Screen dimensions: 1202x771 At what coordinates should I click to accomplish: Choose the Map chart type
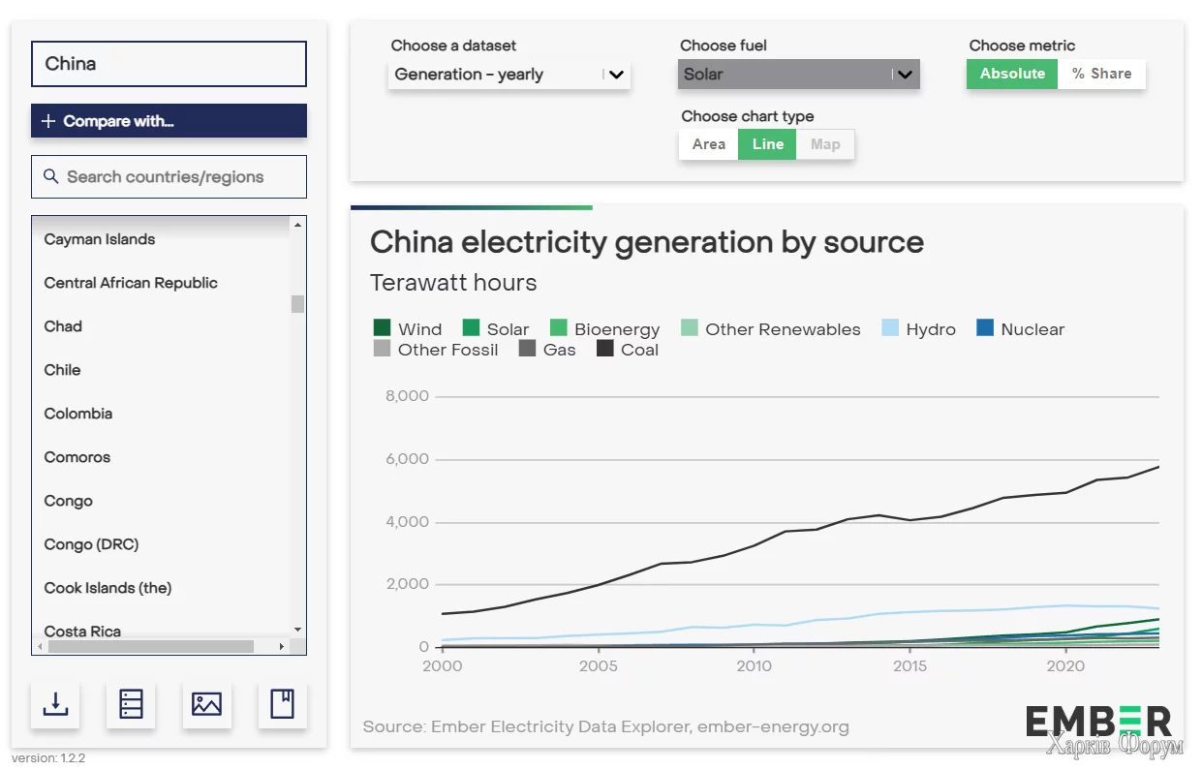coord(825,144)
